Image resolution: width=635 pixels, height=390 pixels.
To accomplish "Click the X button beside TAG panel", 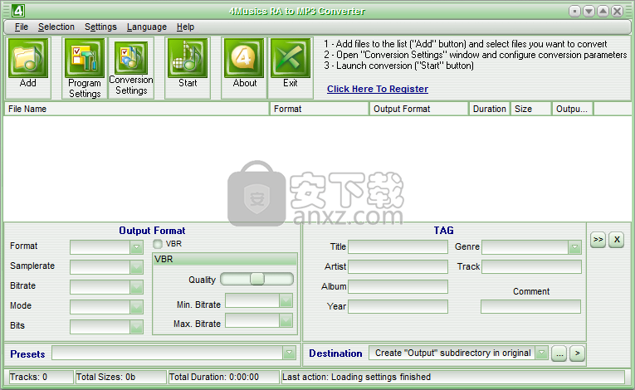I will click(x=617, y=239).
